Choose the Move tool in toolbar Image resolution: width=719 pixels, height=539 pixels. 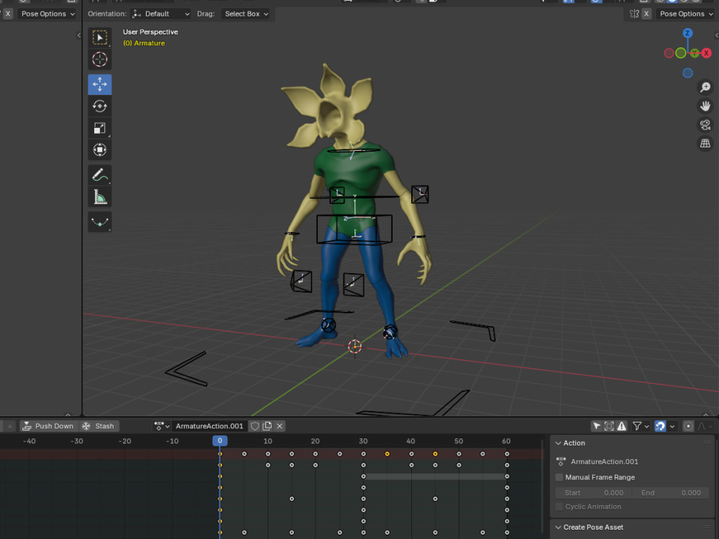[x=99, y=84]
